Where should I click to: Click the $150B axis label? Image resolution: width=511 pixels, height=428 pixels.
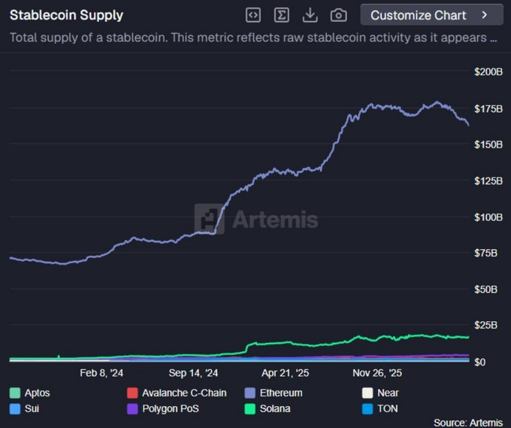(488, 144)
